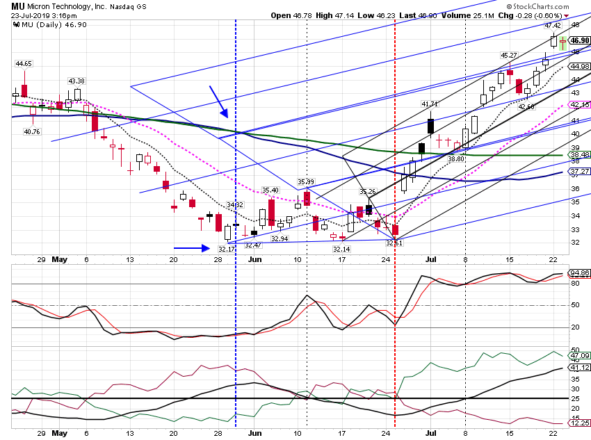Click the 47.42 high price label

(x=553, y=26)
